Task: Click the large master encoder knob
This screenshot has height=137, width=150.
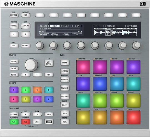Action: (x=31, y=65)
